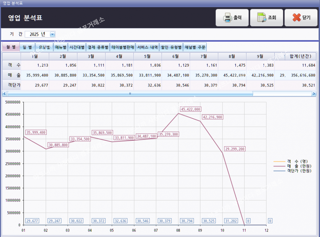Switch to the 시간대별 tab
Screen dimensions: 320x237
click(x=77, y=47)
